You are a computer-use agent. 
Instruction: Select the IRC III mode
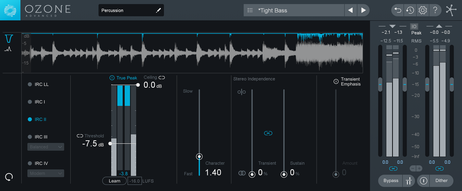[38, 137]
